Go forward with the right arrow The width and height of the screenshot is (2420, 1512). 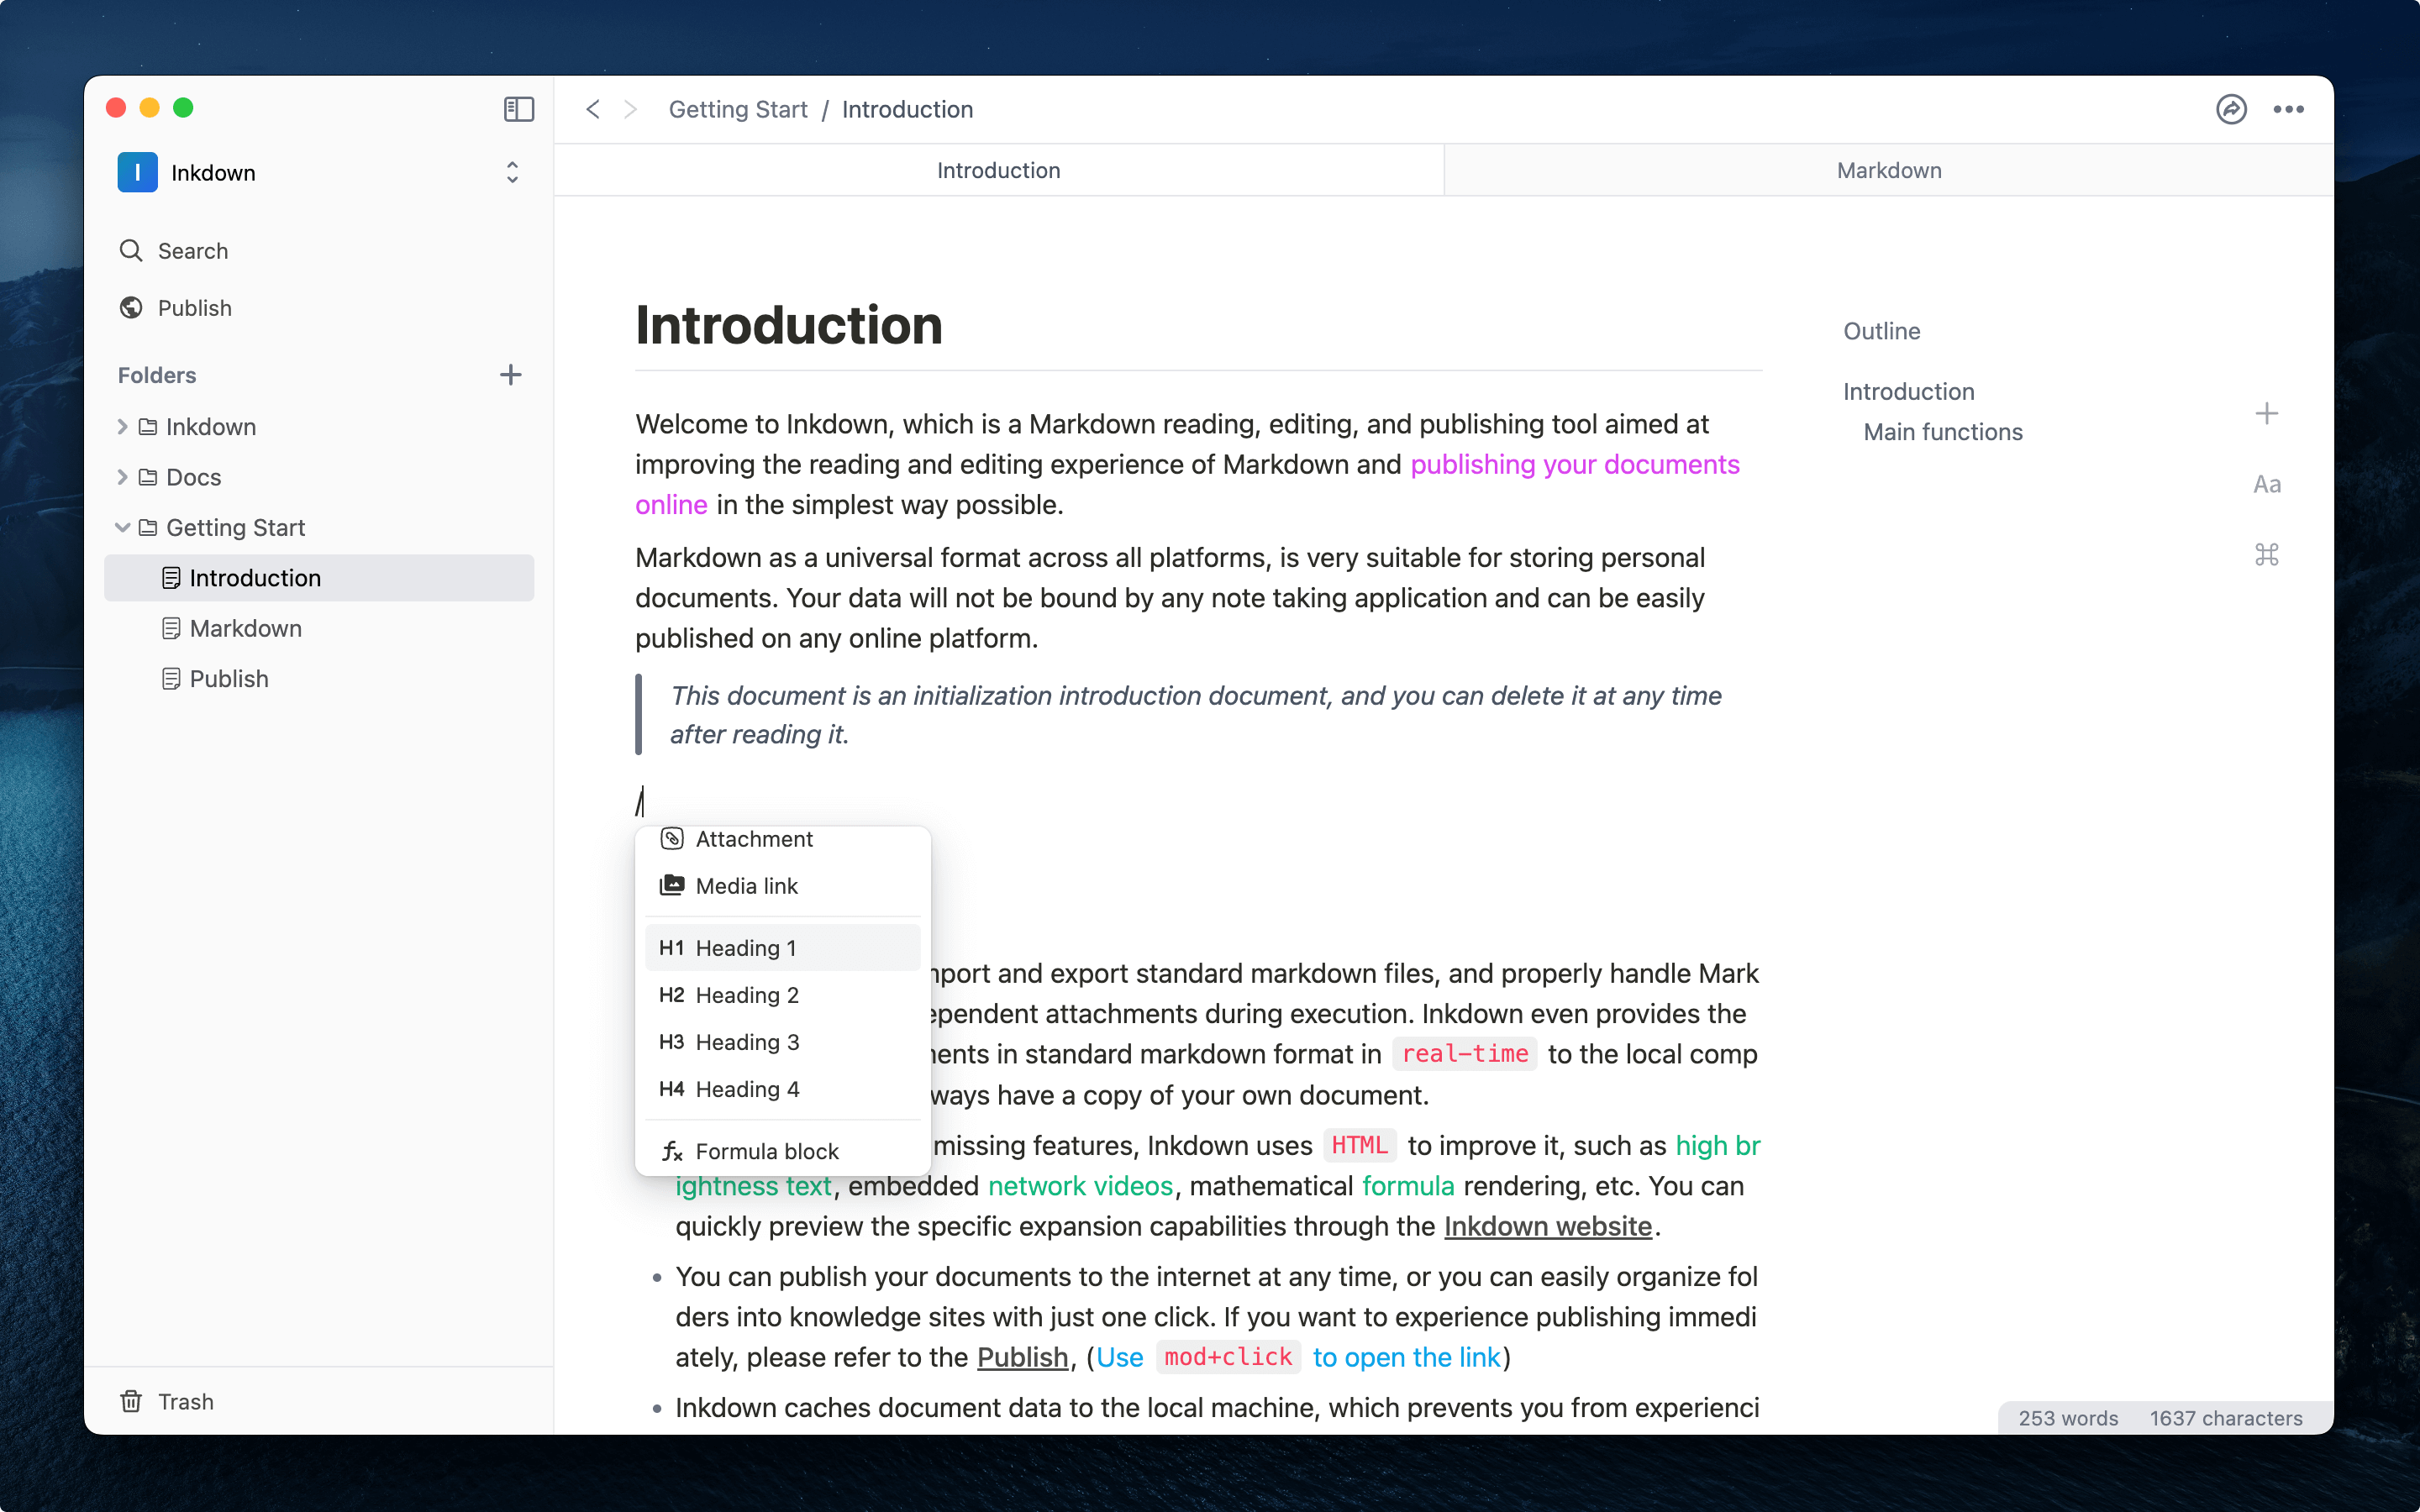(x=630, y=109)
